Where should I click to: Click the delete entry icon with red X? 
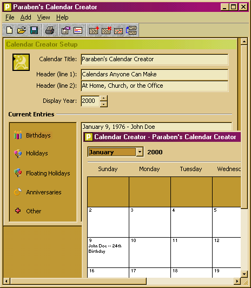point(107,30)
